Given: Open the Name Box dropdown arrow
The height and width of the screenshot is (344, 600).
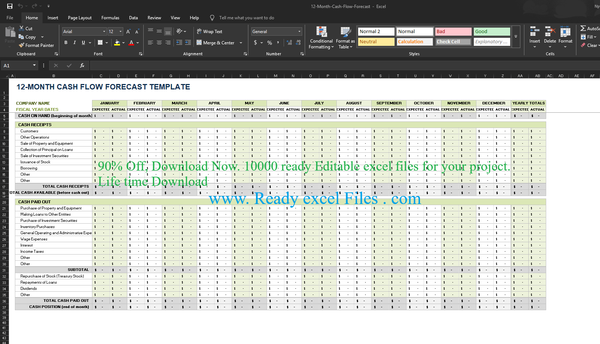Looking at the screenshot, I should tap(34, 65).
